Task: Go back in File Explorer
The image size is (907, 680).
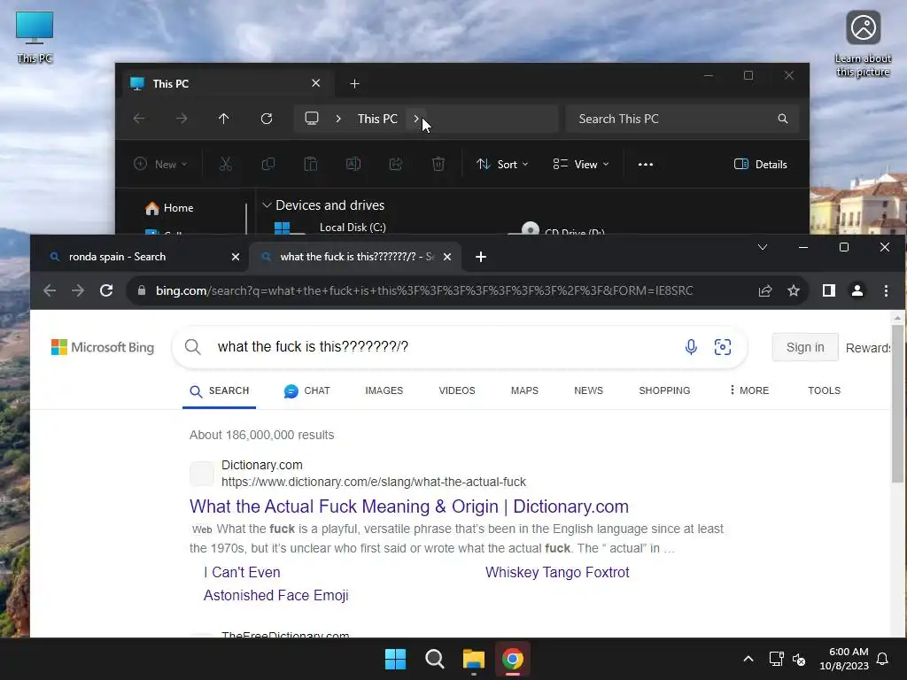Action: [139, 119]
